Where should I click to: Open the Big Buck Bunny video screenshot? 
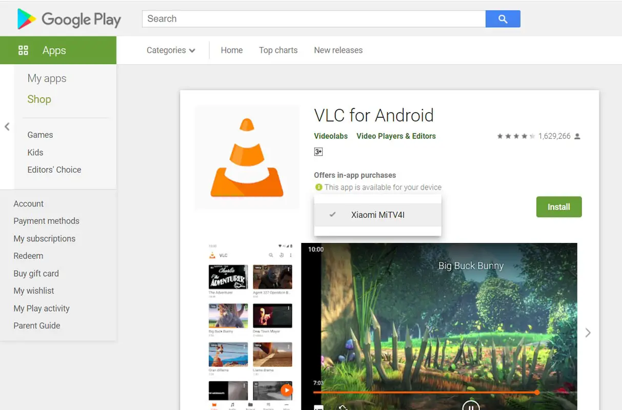click(x=439, y=326)
